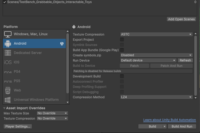The height and width of the screenshot is (133, 200).
Task: Select the PS4 platform
Action: 34,72
